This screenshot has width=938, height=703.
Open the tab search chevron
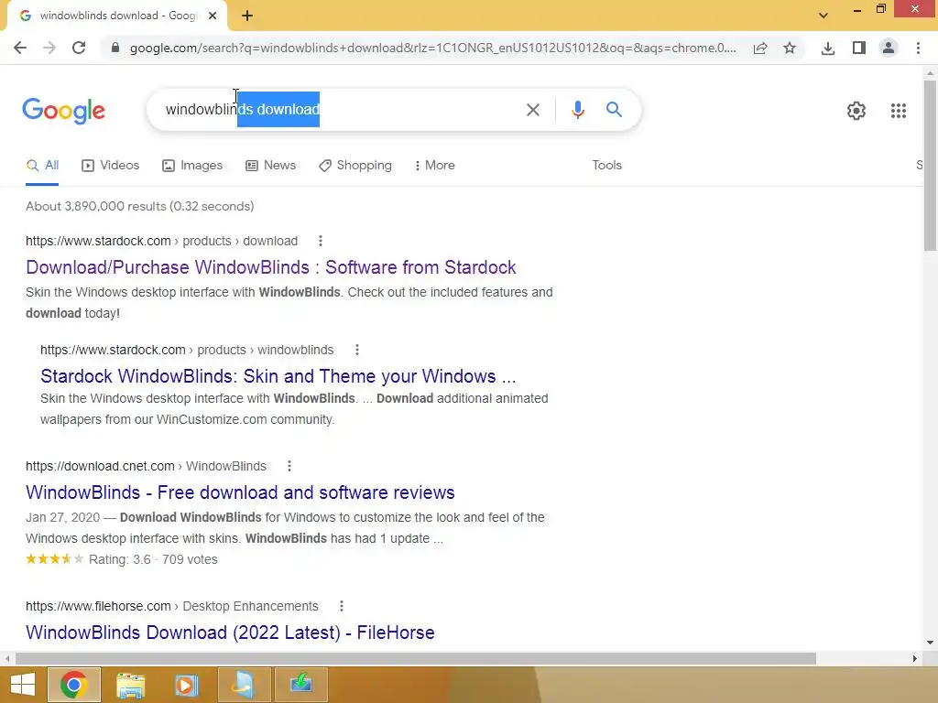pos(823,16)
